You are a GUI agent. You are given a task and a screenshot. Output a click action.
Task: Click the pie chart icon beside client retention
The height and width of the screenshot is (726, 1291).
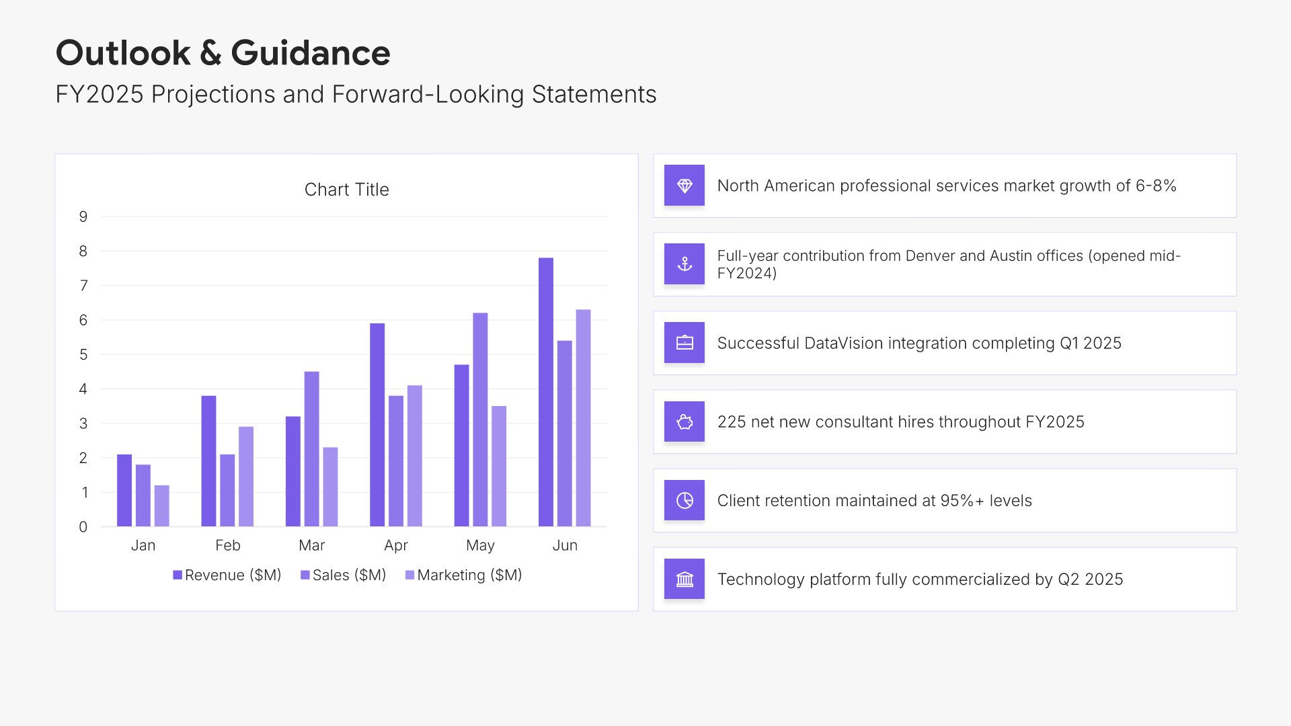point(684,500)
